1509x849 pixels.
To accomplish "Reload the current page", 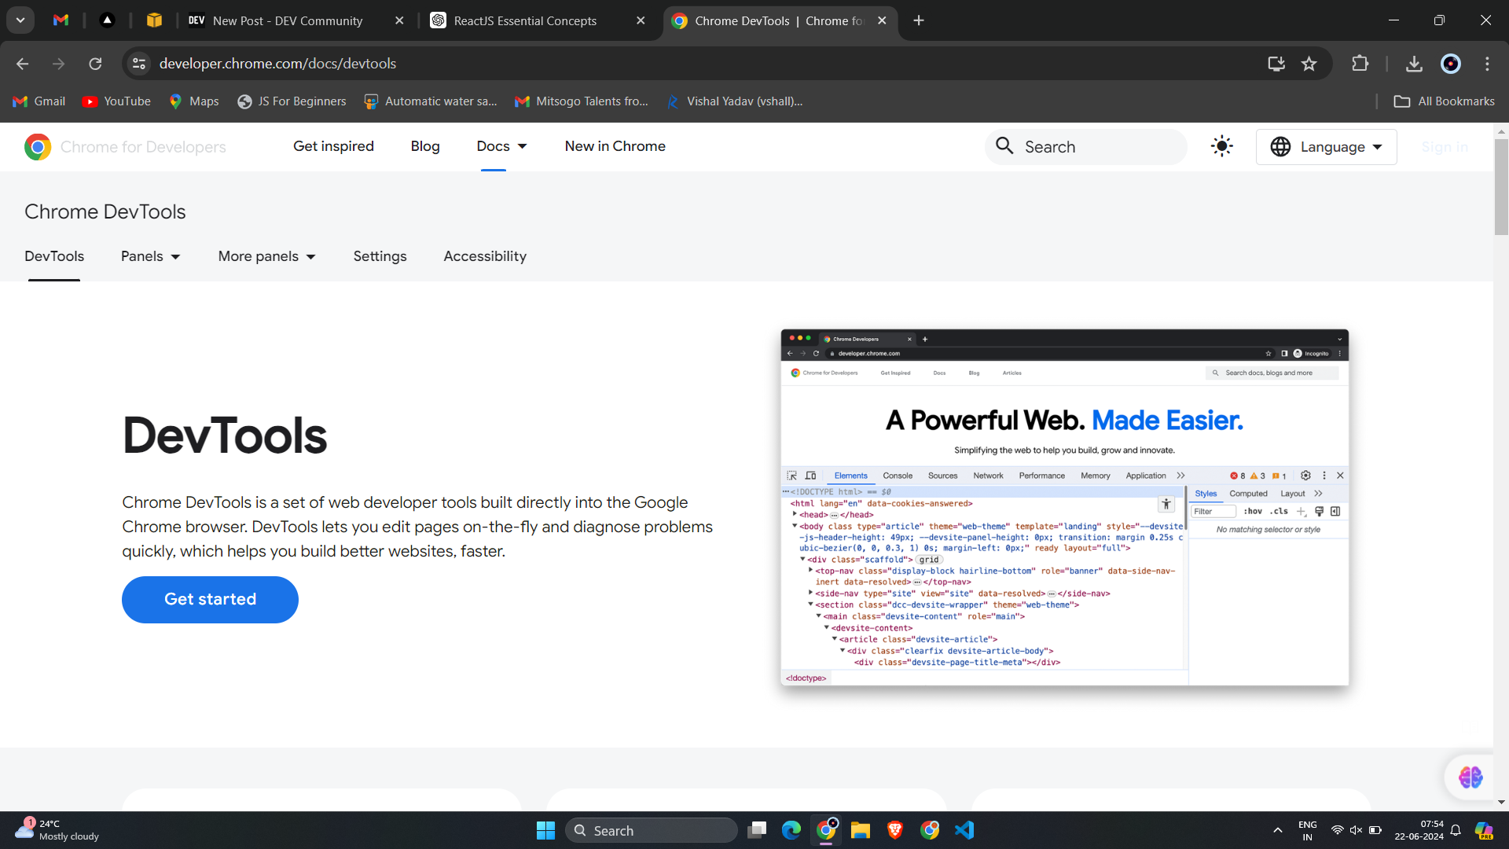I will point(95,64).
